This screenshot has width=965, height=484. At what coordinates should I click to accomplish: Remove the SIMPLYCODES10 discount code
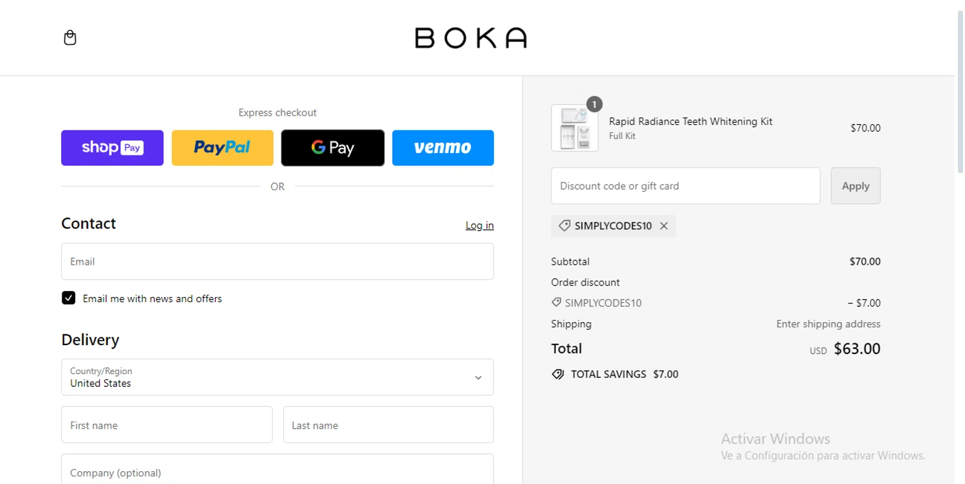(x=664, y=226)
